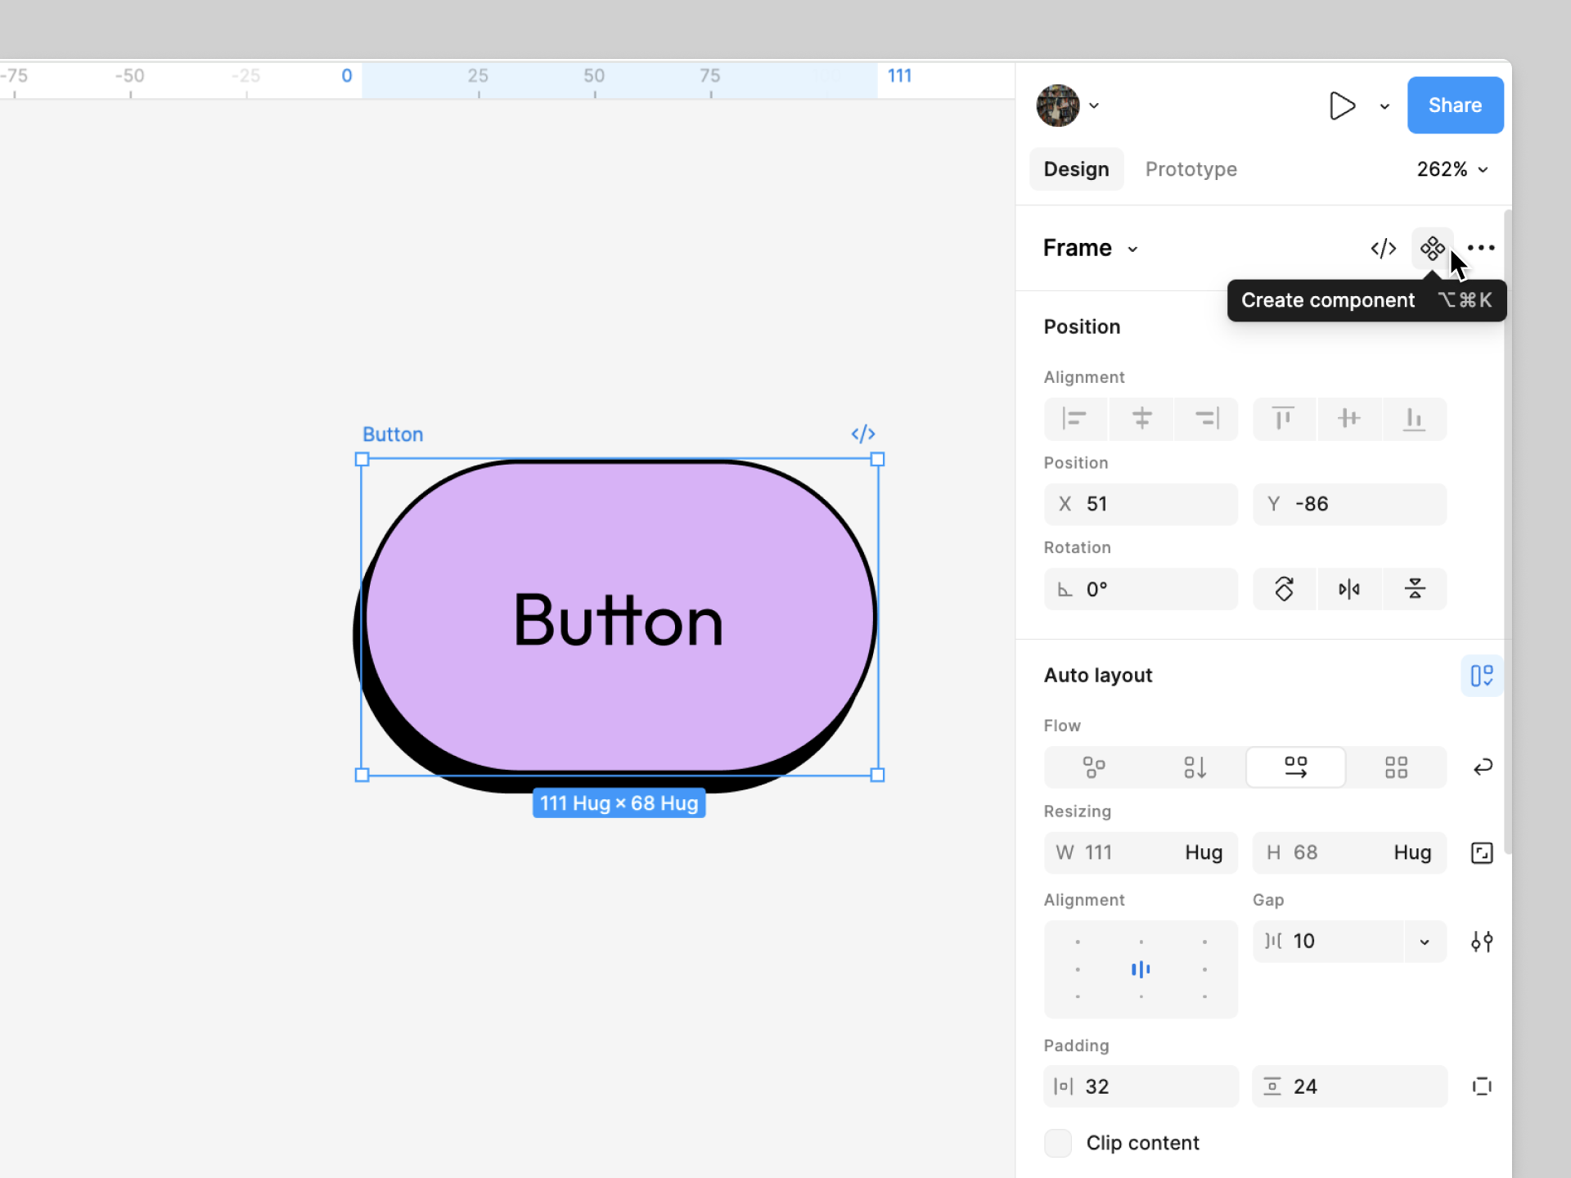Click the Align vertical centers icon
This screenshot has height=1178, width=1571.
(x=1348, y=419)
